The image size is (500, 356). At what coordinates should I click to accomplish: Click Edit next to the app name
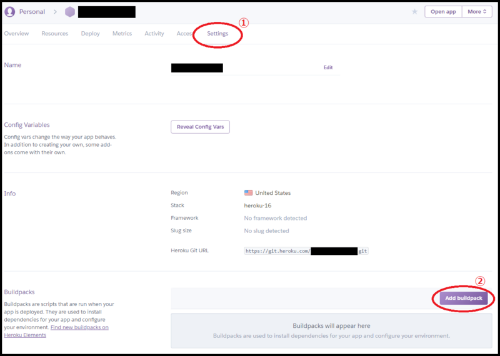pyautogui.click(x=328, y=67)
